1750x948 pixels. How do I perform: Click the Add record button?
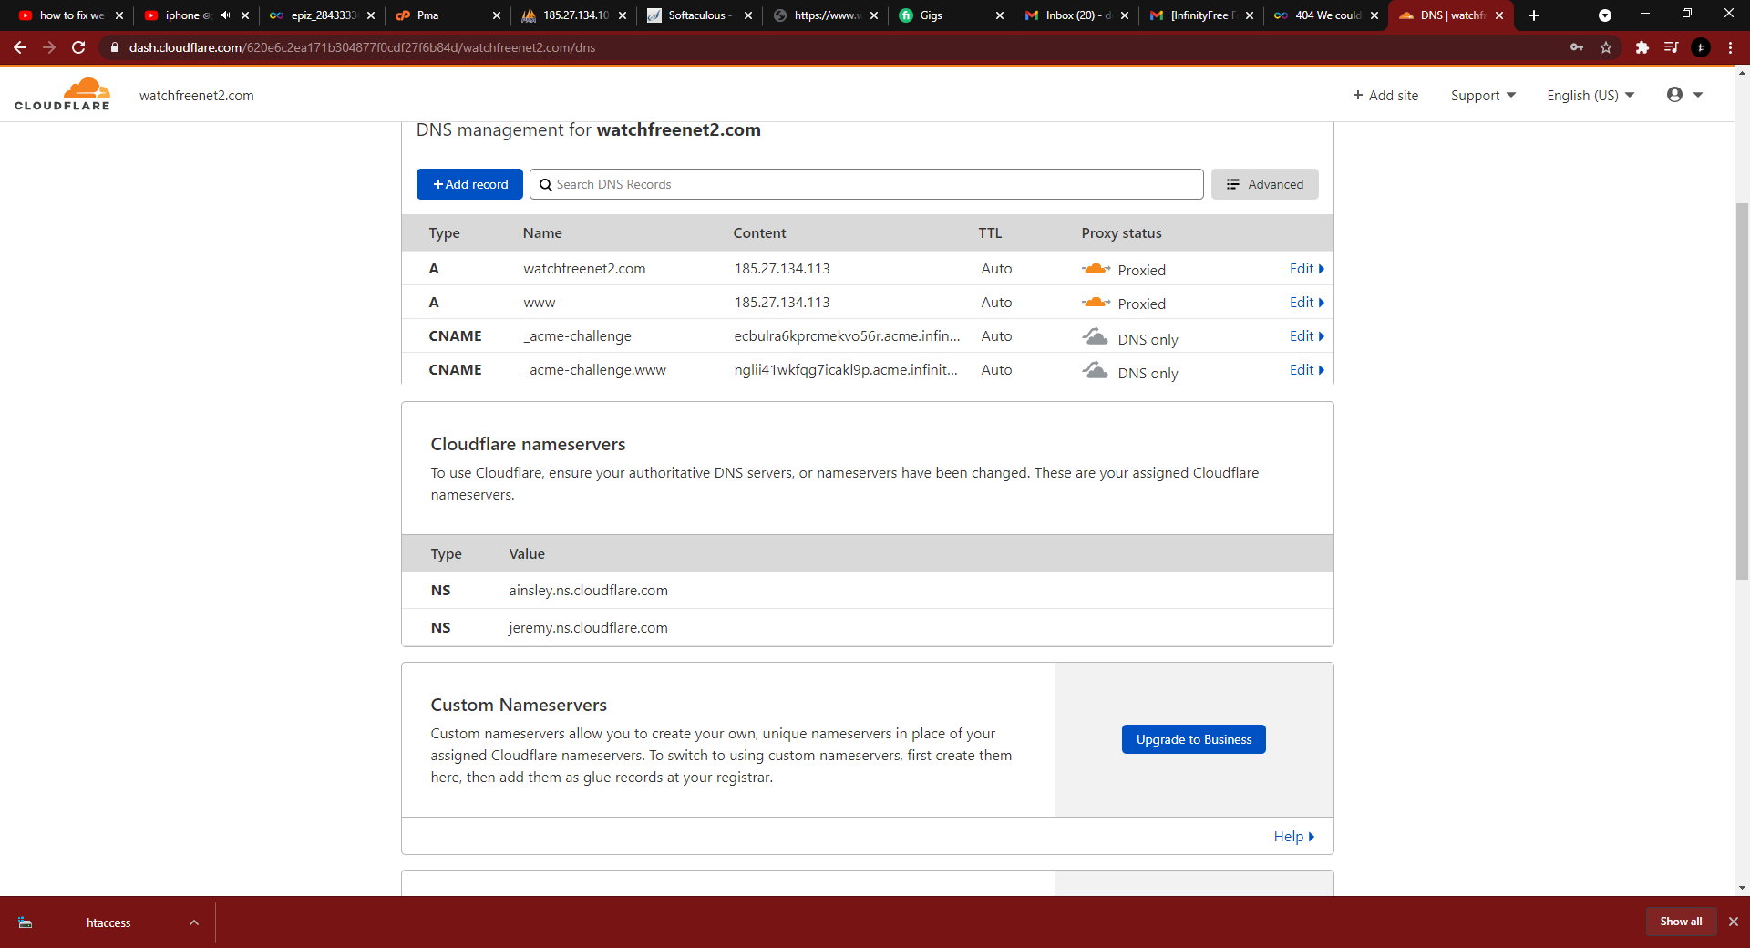pos(469,184)
